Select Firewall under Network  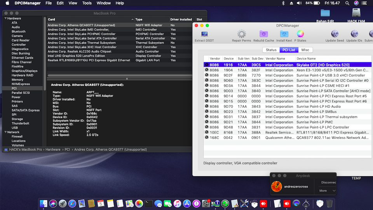(x=17, y=136)
